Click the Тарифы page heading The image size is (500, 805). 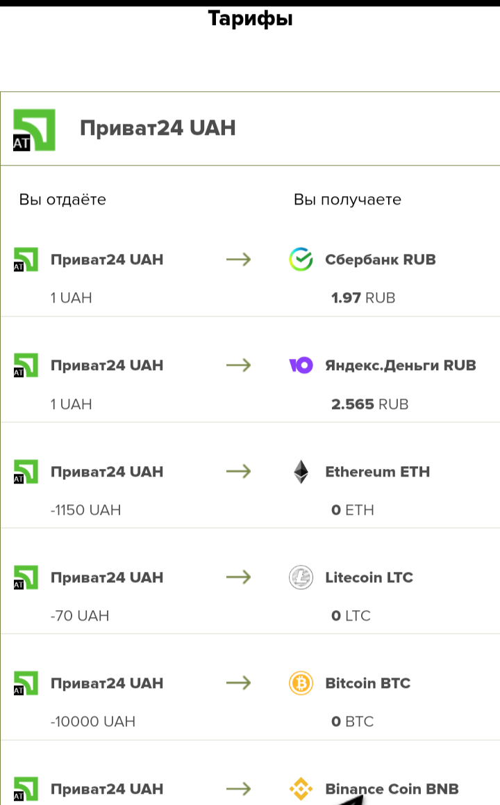coord(250,19)
